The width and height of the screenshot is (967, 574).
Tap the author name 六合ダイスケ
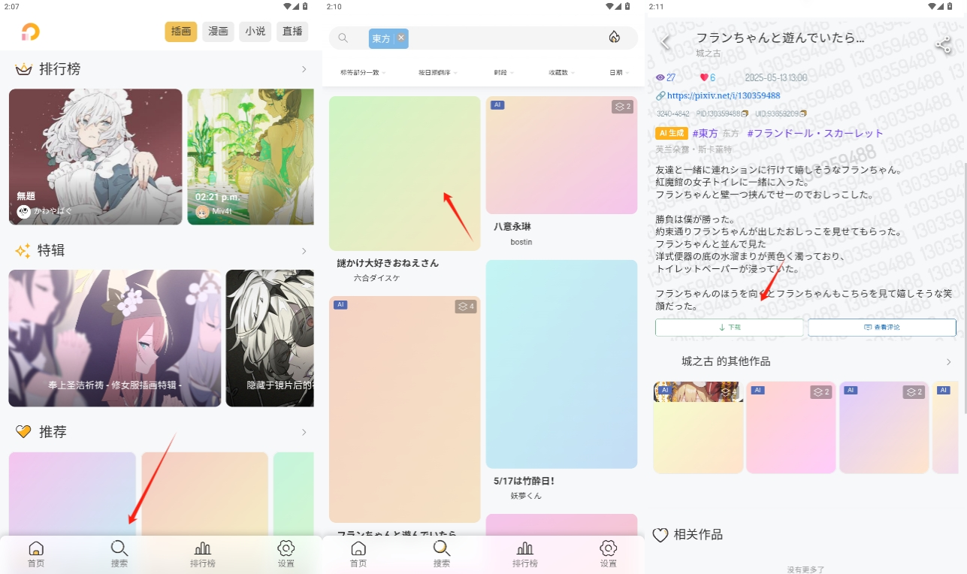coord(377,278)
